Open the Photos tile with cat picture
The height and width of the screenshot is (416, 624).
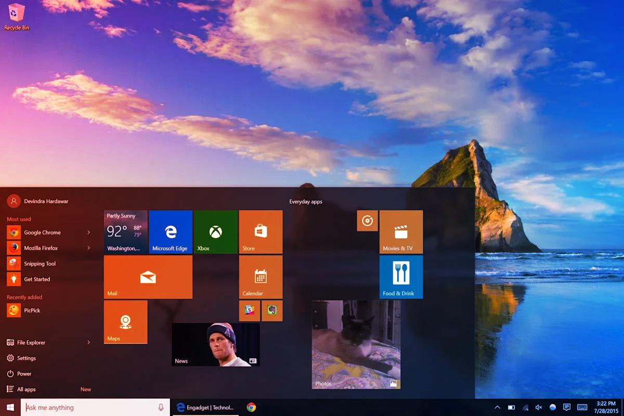pos(356,344)
